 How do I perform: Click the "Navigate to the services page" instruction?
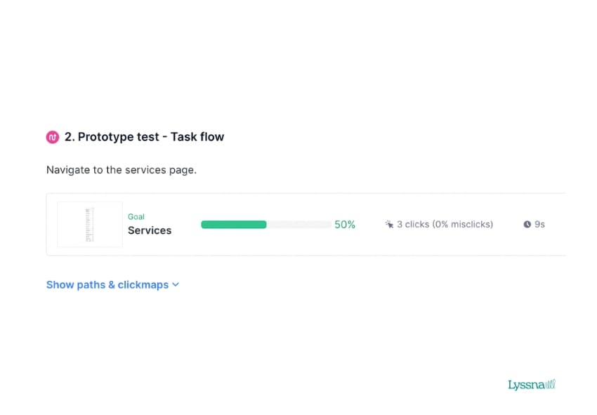pos(121,170)
